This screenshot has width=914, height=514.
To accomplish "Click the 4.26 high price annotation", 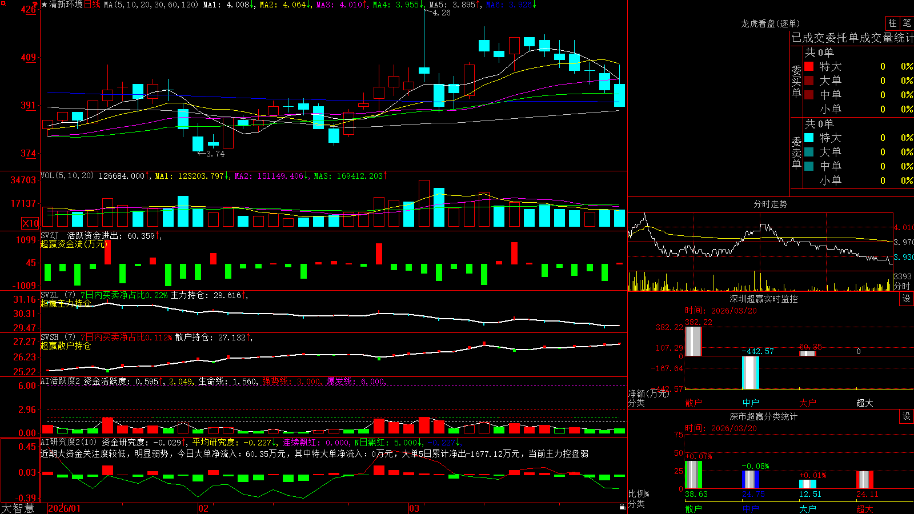I will point(441,13).
